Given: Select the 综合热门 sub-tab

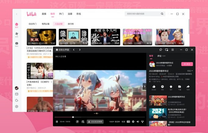Looking at the screenshot, I should [33, 24].
